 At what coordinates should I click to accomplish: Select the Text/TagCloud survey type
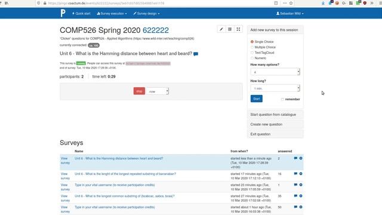[x=252, y=53]
